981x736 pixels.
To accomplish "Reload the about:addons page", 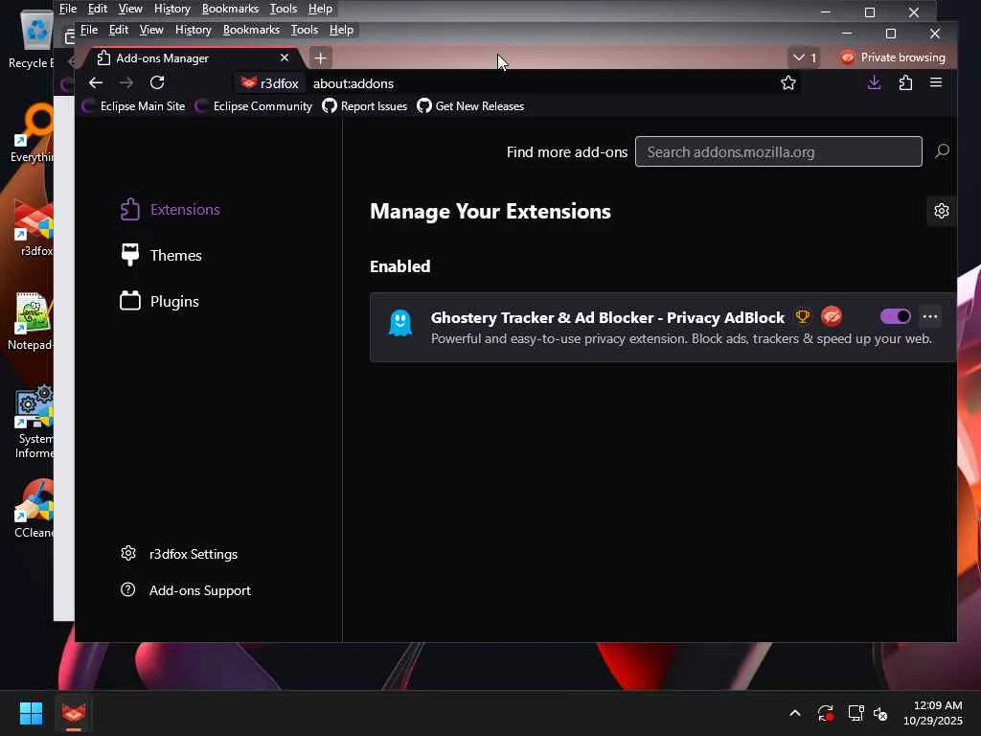I will point(157,82).
